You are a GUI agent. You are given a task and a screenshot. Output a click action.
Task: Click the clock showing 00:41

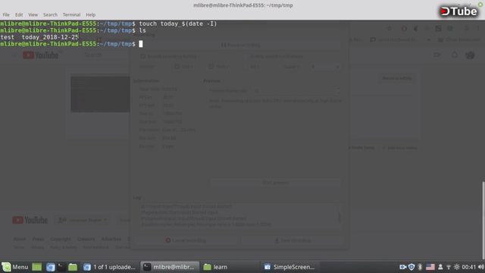(x=468, y=267)
